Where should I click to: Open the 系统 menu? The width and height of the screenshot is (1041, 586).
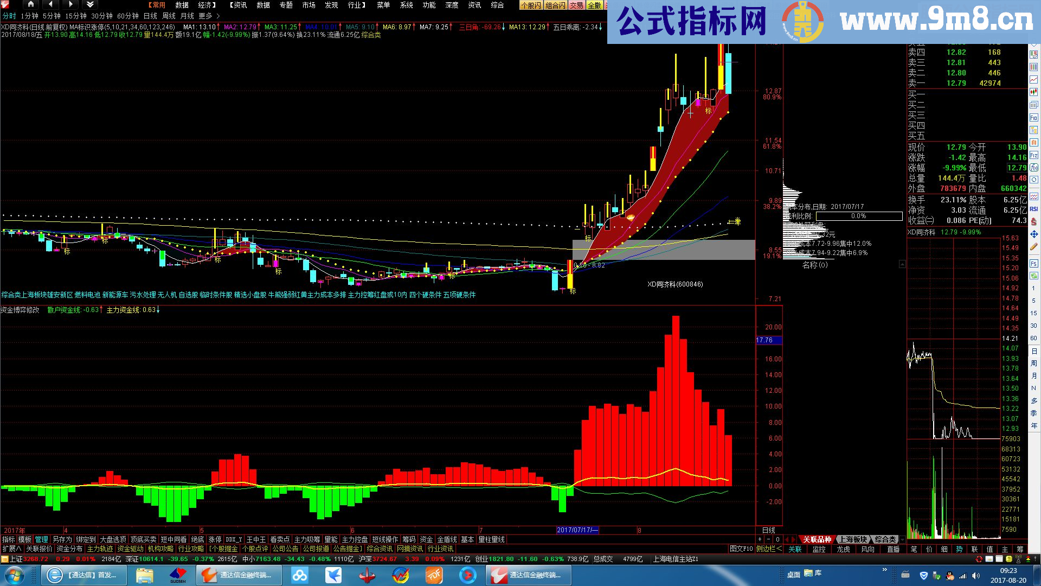pos(406,5)
